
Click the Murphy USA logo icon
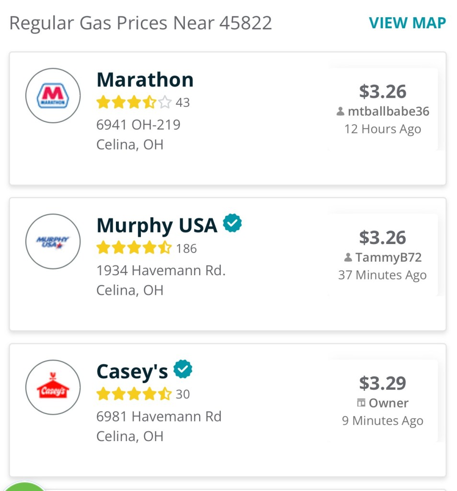[x=53, y=241]
